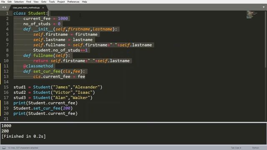Click '__init__' on line 4
Screen dimensions: 267x150
[43, 29]
